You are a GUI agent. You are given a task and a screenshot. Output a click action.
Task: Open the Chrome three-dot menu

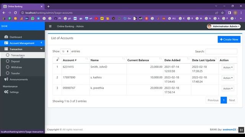(241, 13)
